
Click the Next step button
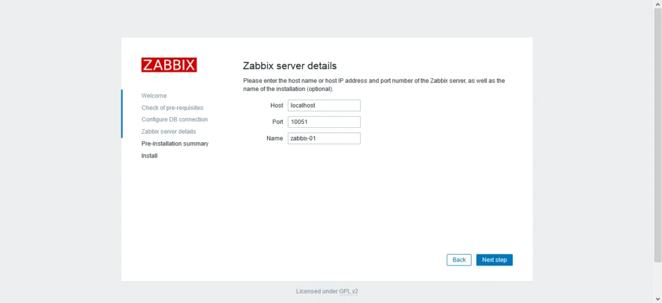[x=495, y=260]
